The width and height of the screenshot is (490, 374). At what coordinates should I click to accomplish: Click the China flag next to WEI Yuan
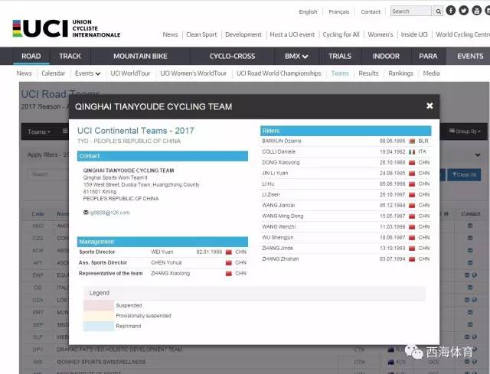(229, 252)
